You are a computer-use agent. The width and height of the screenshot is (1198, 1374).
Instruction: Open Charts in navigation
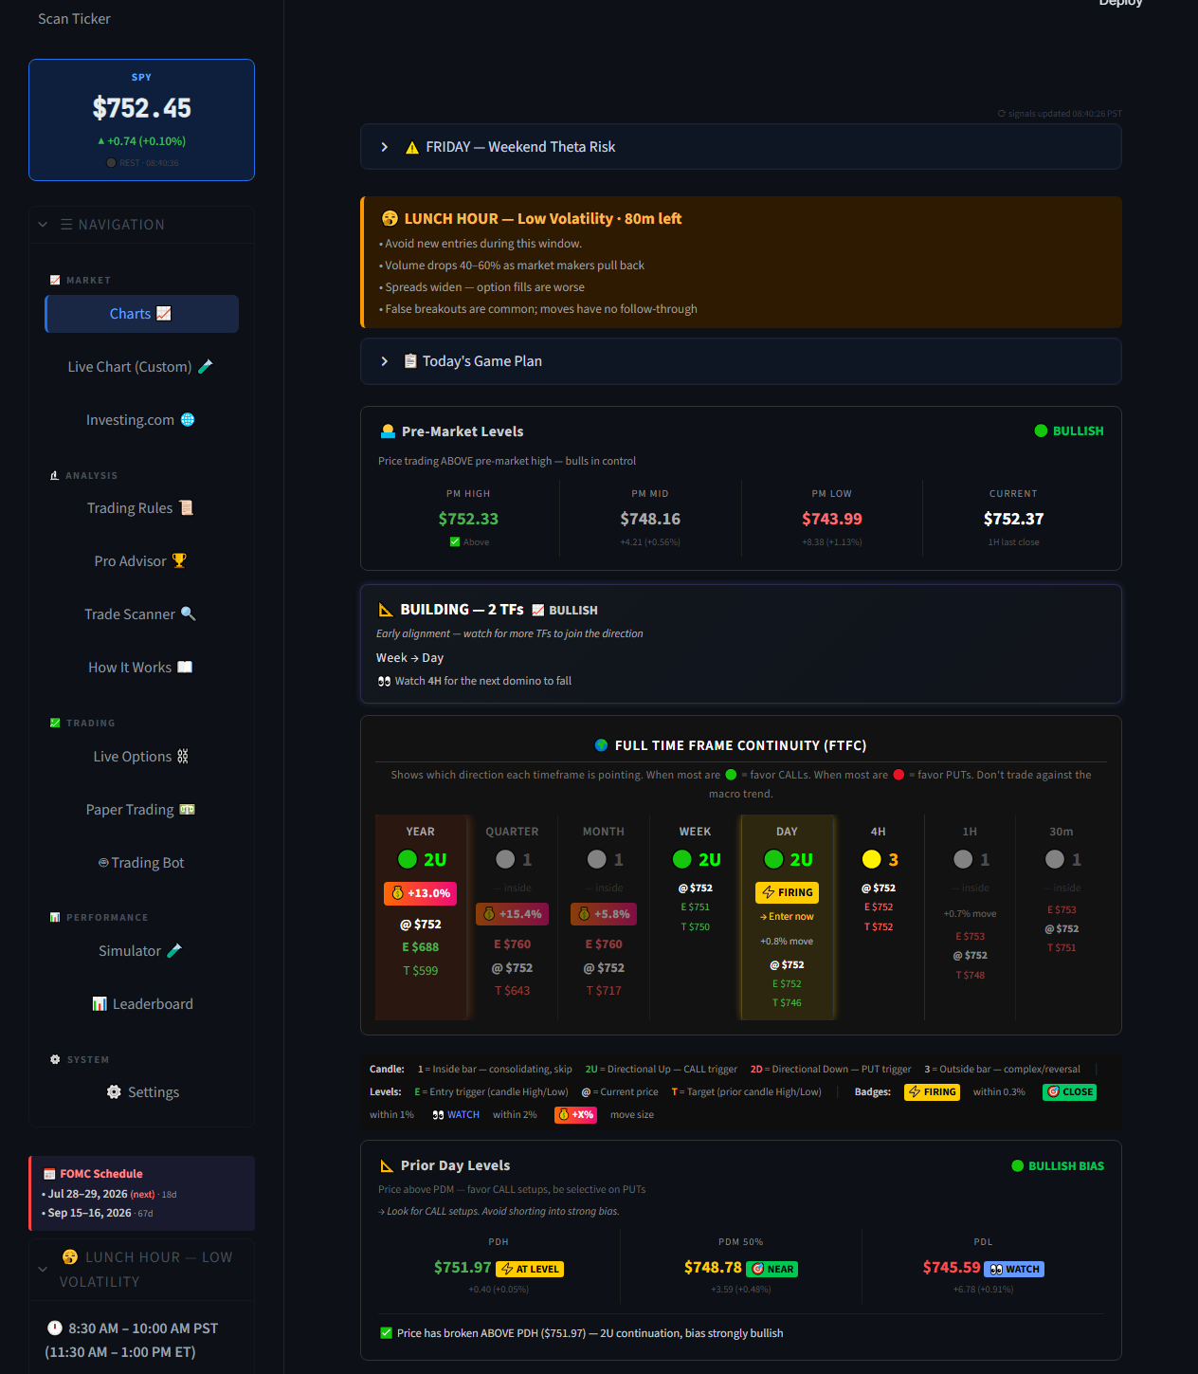tap(141, 314)
